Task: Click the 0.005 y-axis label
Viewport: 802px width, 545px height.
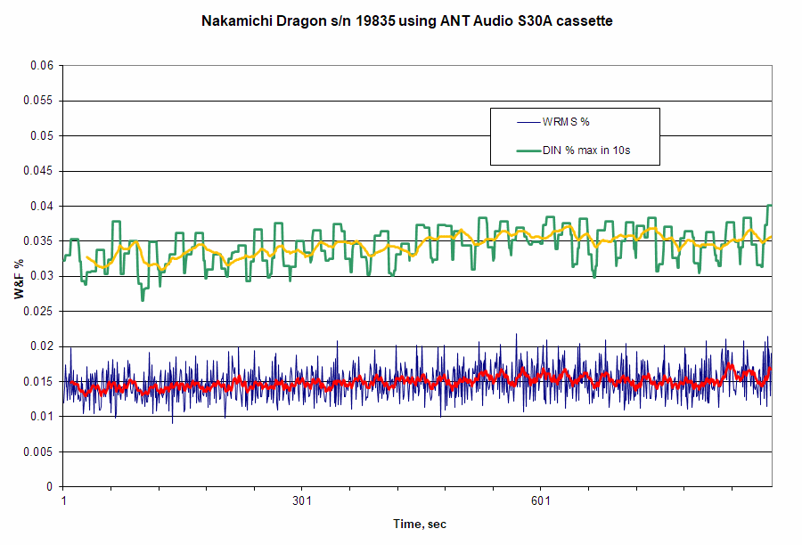Action: (x=37, y=451)
